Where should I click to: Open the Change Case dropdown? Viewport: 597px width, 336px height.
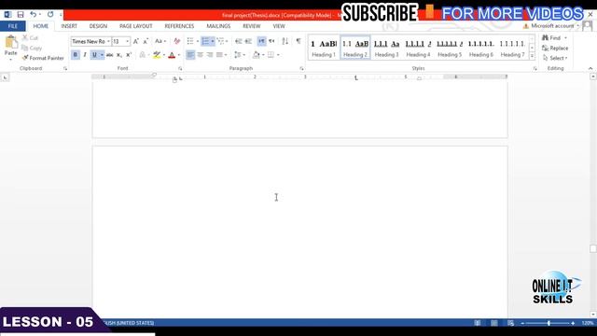tap(160, 41)
